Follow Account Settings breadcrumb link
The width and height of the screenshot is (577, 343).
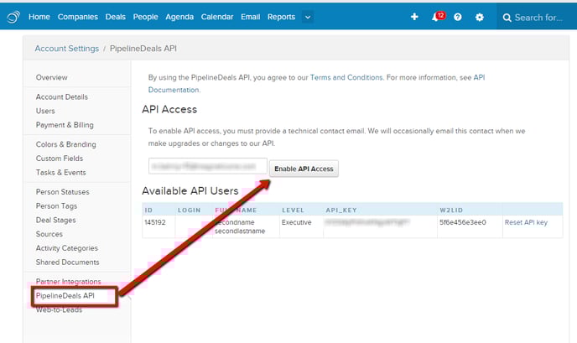[67, 49]
